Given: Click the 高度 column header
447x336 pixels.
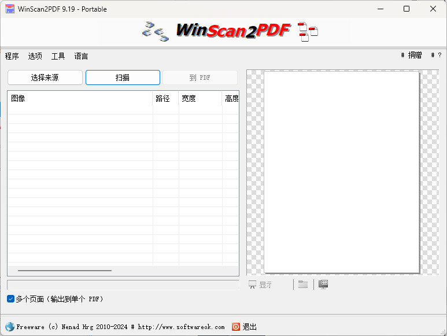Looking at the screenshot, I should [230, 99].
